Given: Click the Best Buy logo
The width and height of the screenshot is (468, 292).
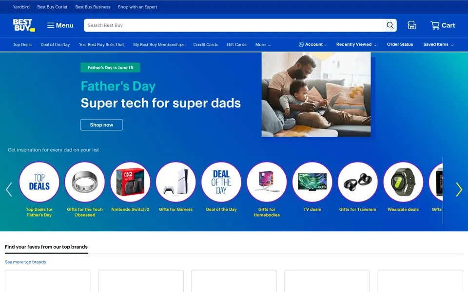Looking at the screenshot, I should (x=24, y=25).
